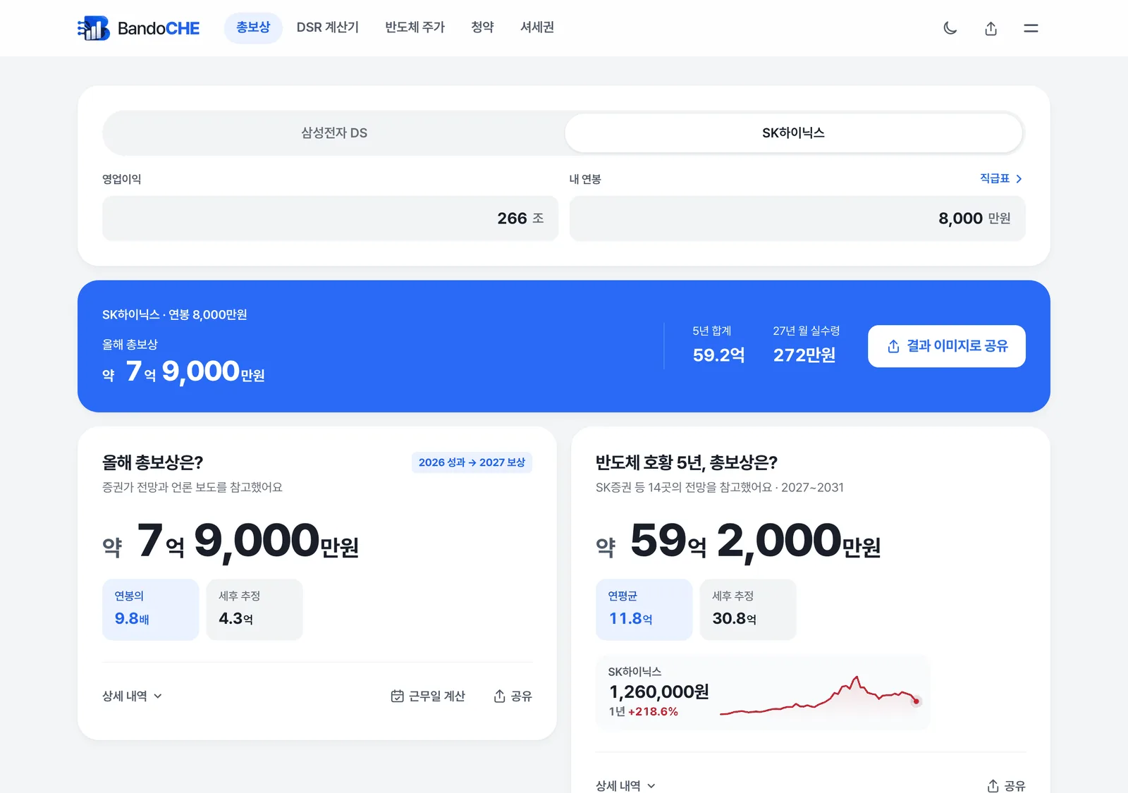Click the header share upload icon
The width and height of the screenshot is (1128, 793).
[991, 28]
